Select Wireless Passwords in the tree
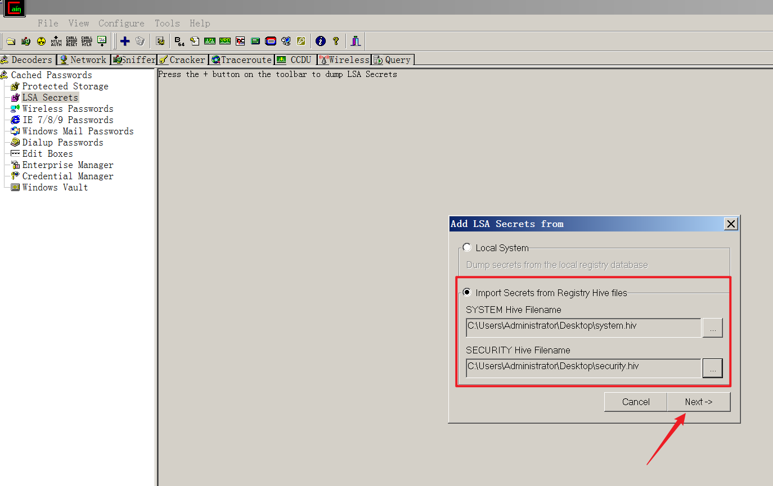Image resolution: width=773 pixels, height=486 pixels. point(68,108)
